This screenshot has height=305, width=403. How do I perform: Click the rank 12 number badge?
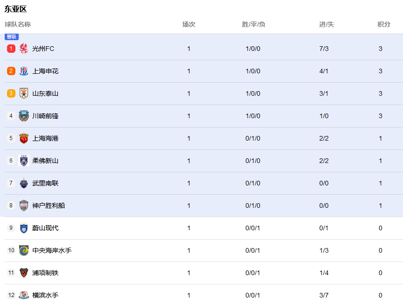coord(11,295)
